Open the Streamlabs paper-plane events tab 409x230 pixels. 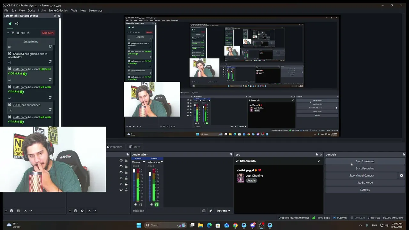(x=10, y=24)
